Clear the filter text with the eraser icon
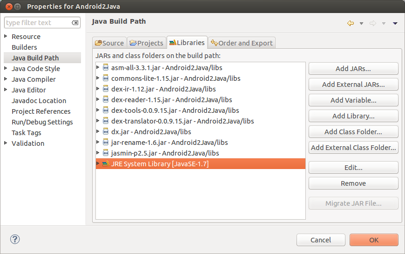This screenshot has height=254, width=405. point(75,23)
